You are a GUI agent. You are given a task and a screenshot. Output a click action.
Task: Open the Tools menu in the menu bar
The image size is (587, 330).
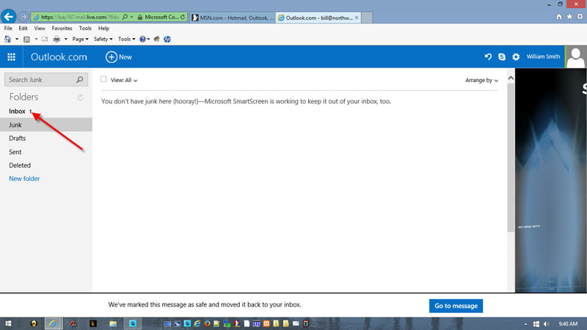pyautogui.click(x=85, y=28)
